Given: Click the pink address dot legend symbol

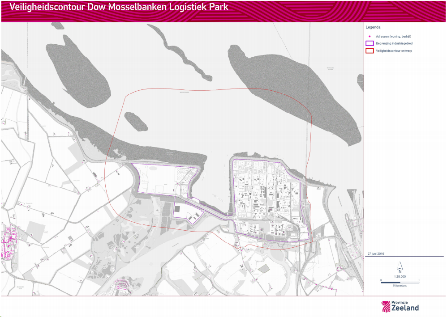Looking at the screenshot, I should 370,36.
